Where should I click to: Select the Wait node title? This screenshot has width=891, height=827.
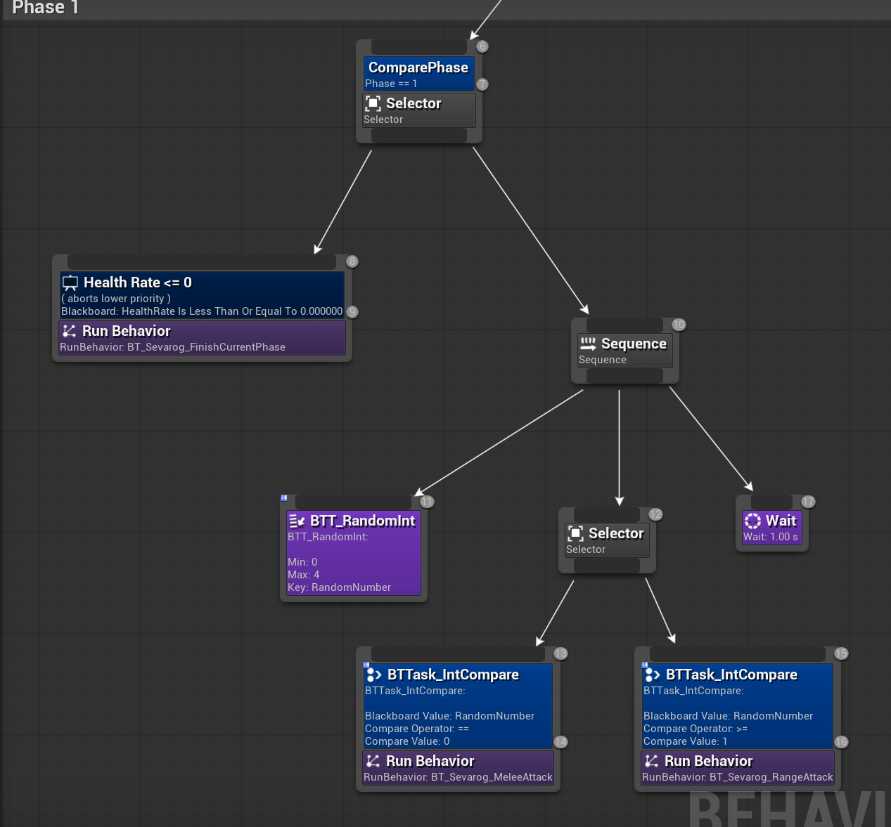tap(781, 521)
